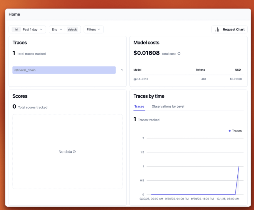Switch to the Traces tab
Image resolution: width=254 pixels, height=210 pixels.
(139, 106)
